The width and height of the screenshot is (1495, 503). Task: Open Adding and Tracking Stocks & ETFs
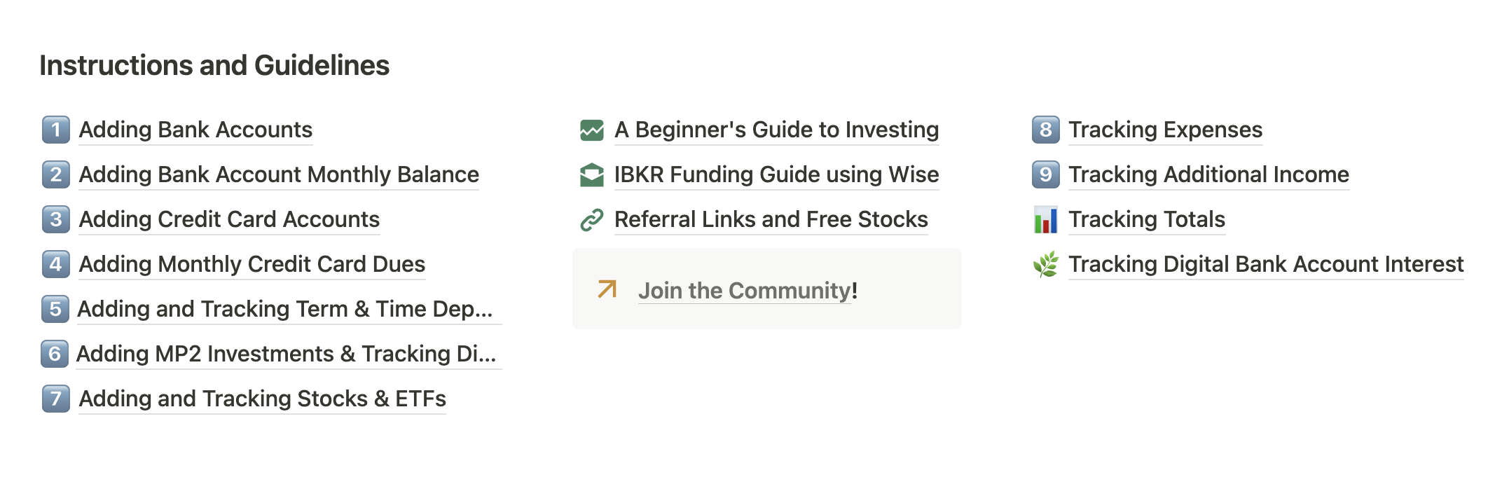click(262, 399)
